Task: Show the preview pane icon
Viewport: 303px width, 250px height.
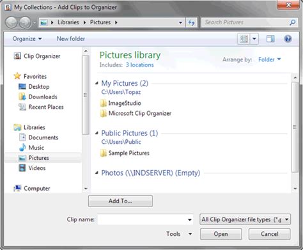Action: (x=270, y=39)
